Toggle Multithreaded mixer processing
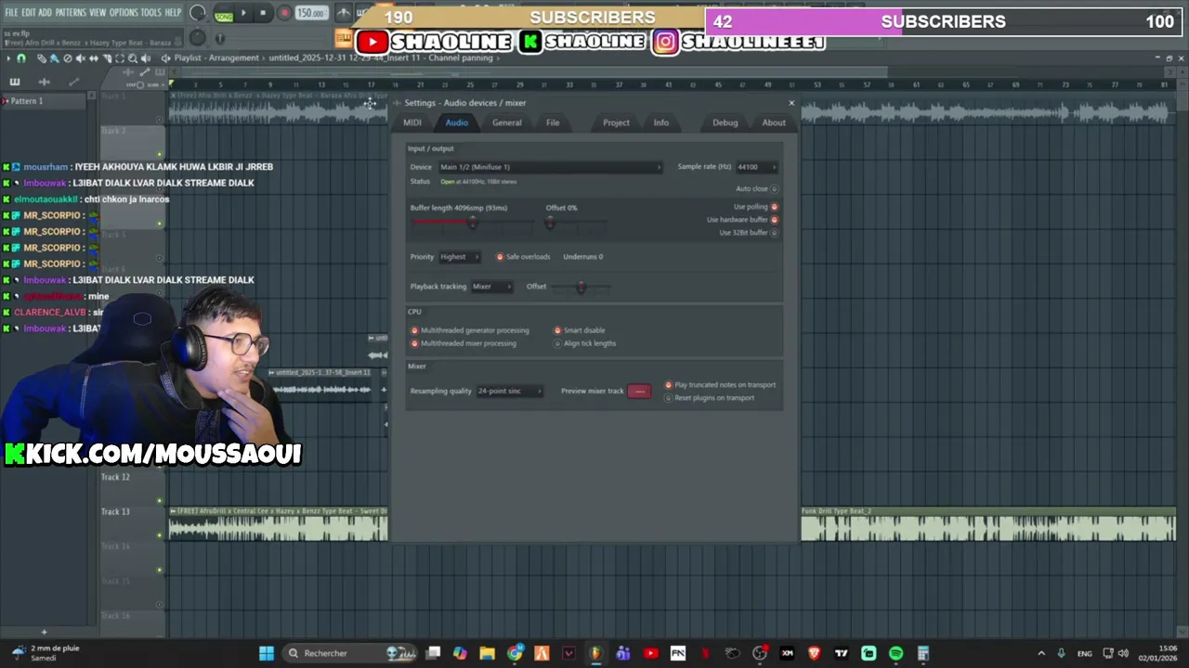1189x668 pixels. 414,343
